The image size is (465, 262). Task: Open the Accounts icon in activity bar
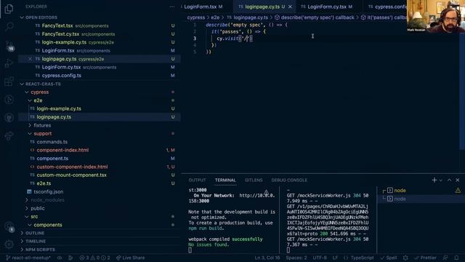9,226
